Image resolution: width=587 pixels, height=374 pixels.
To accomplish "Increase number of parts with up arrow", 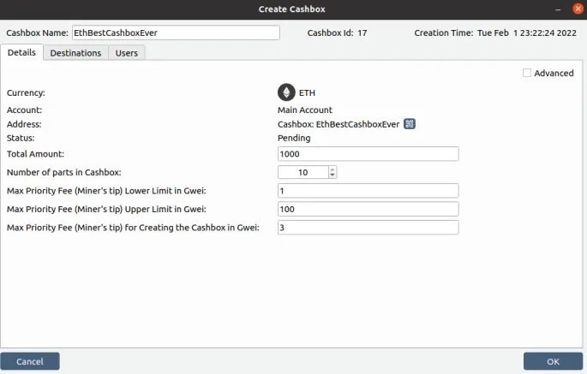I will tap(332, 169).
